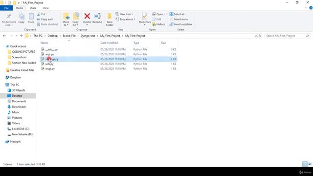Switch to Large icons view in status bar
313x176 pixels.
coord(310,164)
